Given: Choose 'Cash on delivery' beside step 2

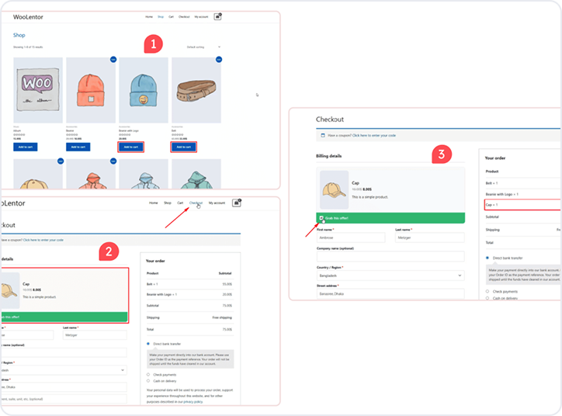Looking at the screenshot, I should [148, 381].
